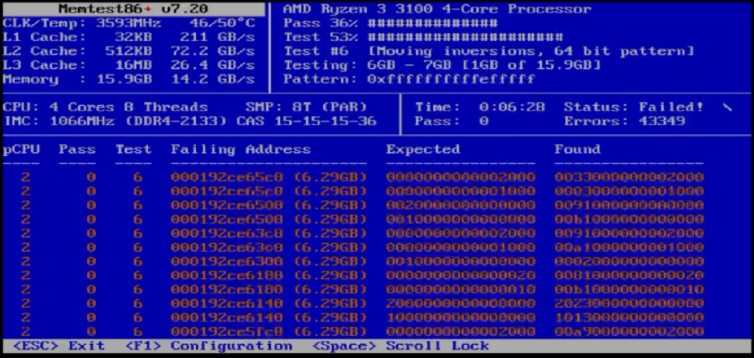This screenshot has height=358, width=754.
Task: Click failing address 000192ce5fc0 row
Action: [x=268, y=332]
